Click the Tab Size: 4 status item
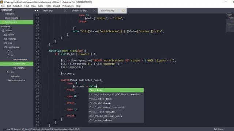This screenshot has height=131, width=234. coord(219,129)
